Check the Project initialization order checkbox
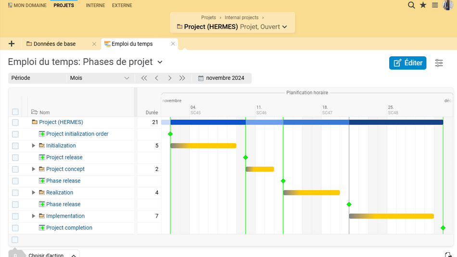457x257 pixels. (15, 134)
